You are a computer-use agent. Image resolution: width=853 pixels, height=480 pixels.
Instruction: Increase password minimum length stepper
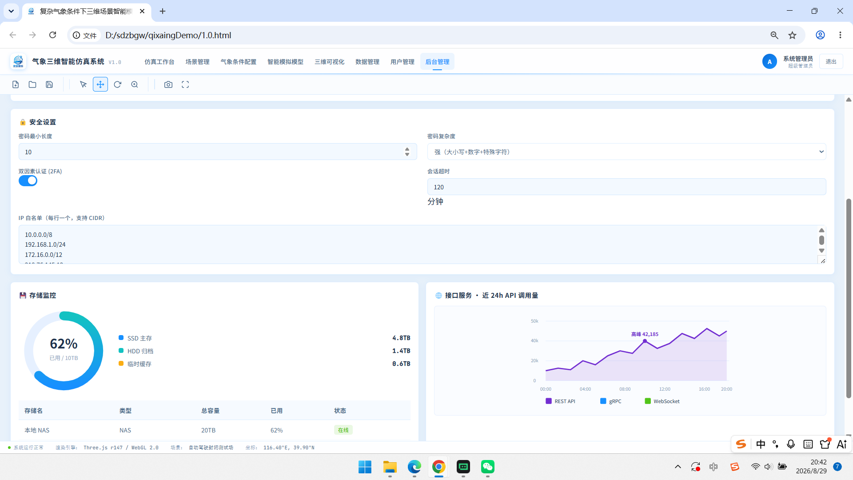(x=407, y=149)
